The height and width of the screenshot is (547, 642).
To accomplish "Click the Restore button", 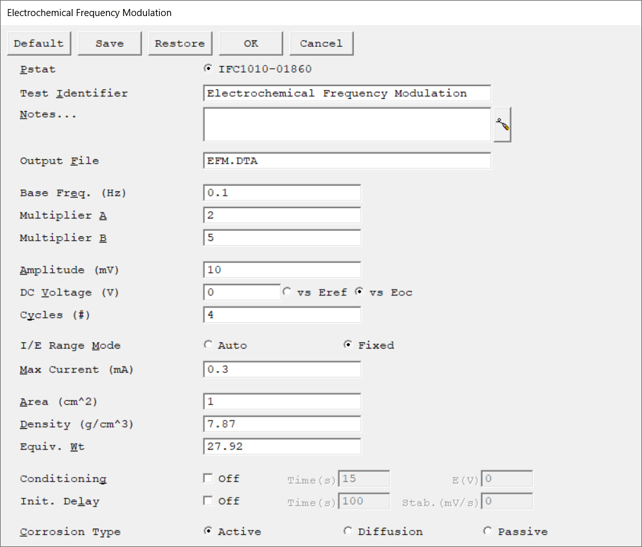I will 180,44.
